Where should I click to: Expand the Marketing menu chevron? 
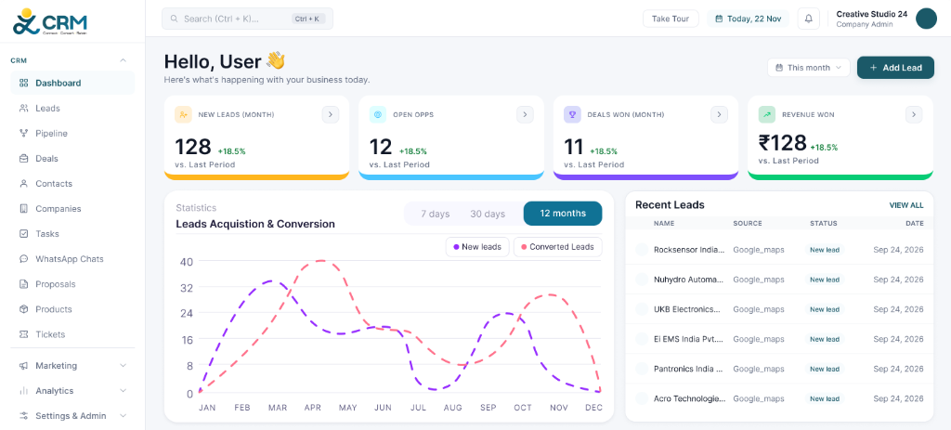click(x=124, y=366)
